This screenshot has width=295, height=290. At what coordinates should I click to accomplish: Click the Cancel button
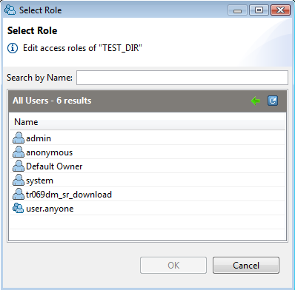tap(246, 266)
